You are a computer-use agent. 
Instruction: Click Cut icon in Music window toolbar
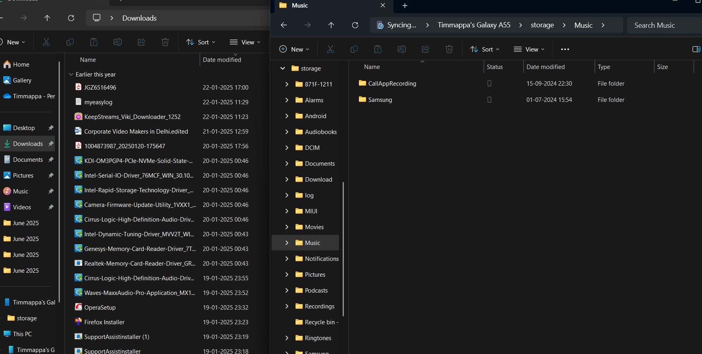coord(330,49)
